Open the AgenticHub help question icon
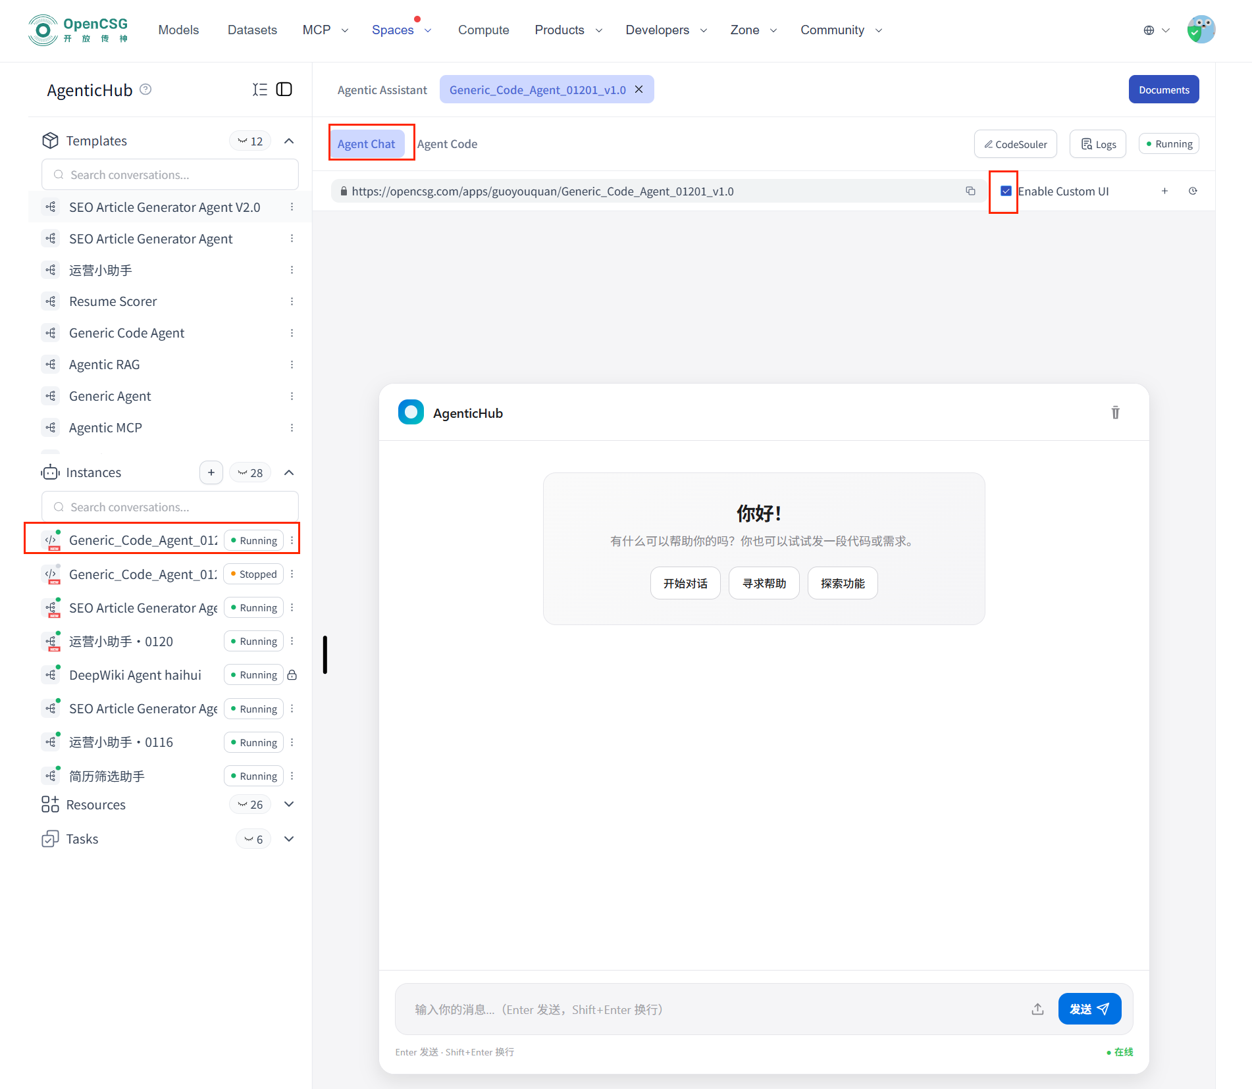This screenshot has width=1252, height=1089. [x=146, y=89]
